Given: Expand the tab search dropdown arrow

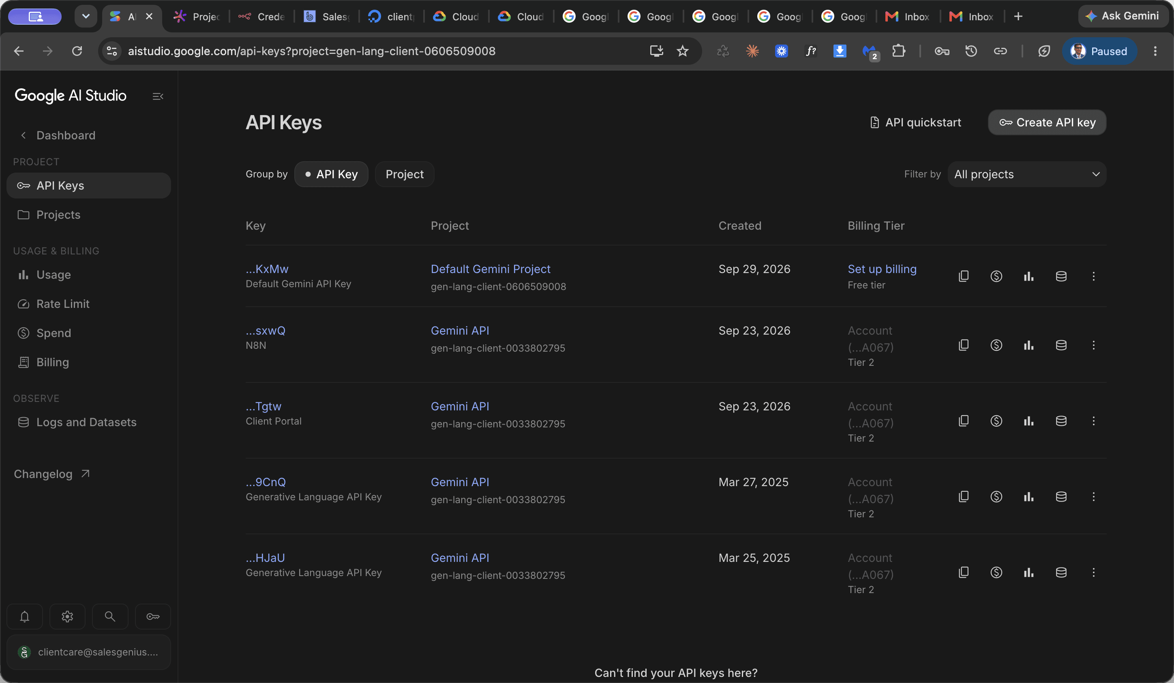Looking at the screenshot, I should click(86, 16).
